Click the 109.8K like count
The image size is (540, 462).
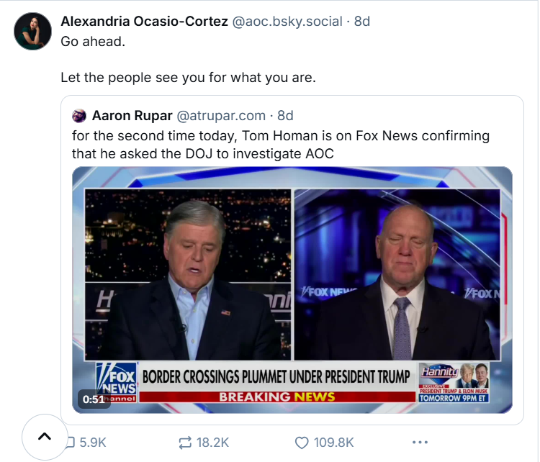333,443
